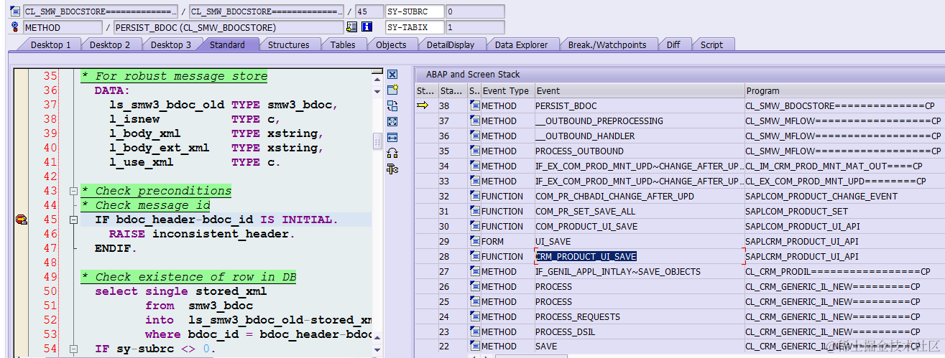945x358 pixels.
Task: Open the Script tab
Action: [x=711, y=44]
